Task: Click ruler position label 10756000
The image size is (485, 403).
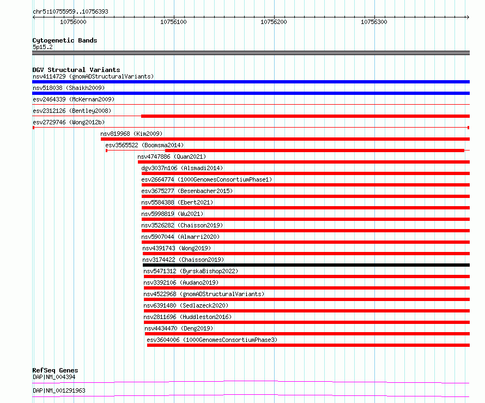Action: (73, 22)
